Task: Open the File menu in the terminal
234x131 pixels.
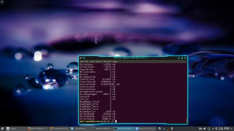Action: 82,61
